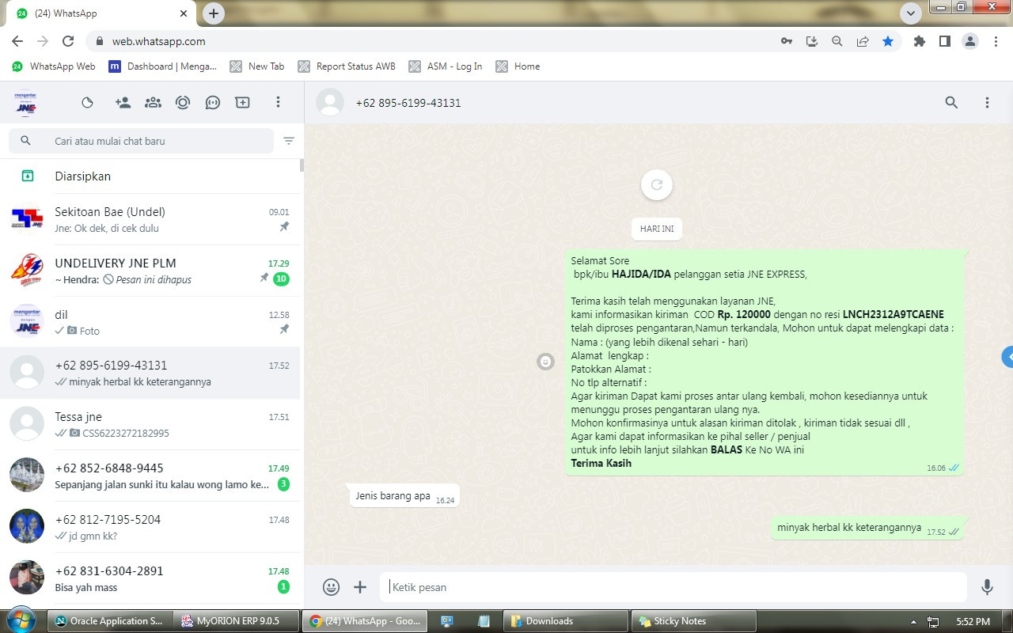Open the attach plus icon beside message box
This screenshot has width=1013, height=633.
pos(360,587)
